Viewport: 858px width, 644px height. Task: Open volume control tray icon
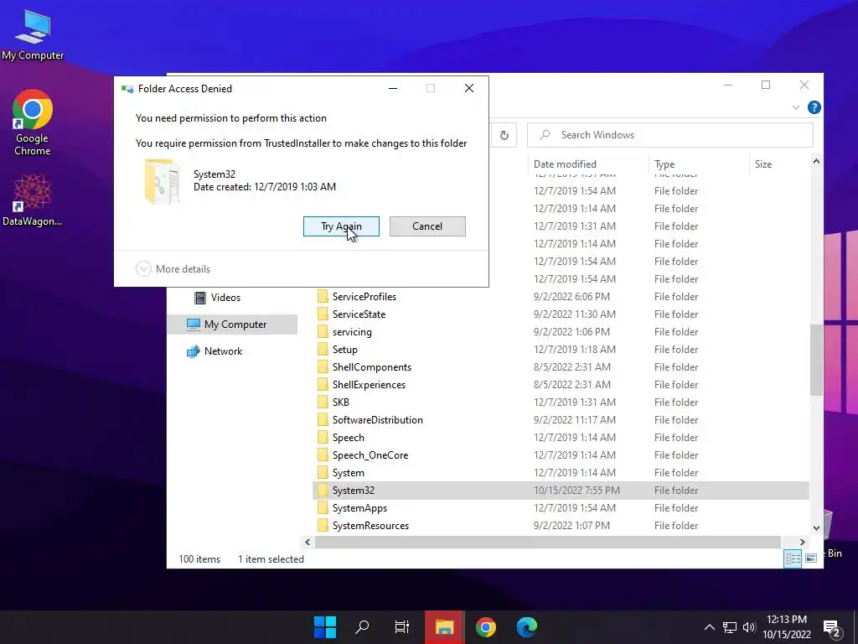[x=749, y=627]
